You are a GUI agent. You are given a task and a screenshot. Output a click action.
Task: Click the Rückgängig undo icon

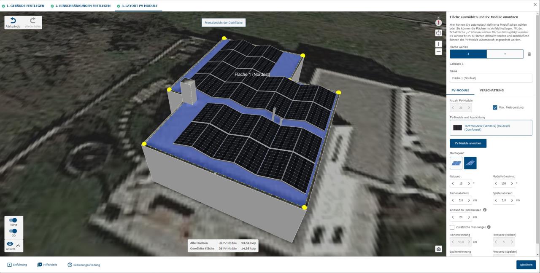tap(13, 21)
